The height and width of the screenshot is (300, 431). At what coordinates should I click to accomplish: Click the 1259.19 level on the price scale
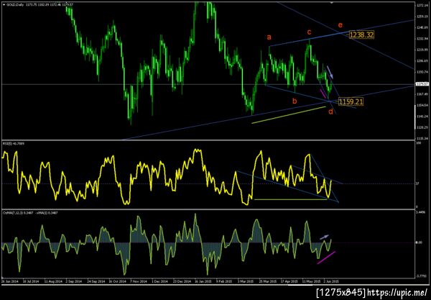[422, 17]
